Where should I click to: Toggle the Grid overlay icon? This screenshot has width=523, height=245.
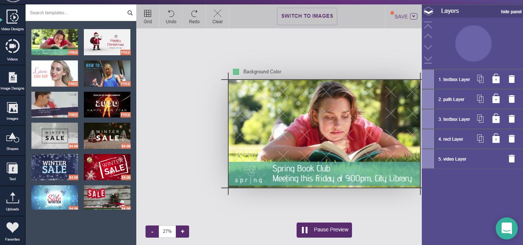(147, 15)
